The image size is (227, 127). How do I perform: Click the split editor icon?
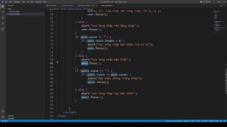pos(221,6)
